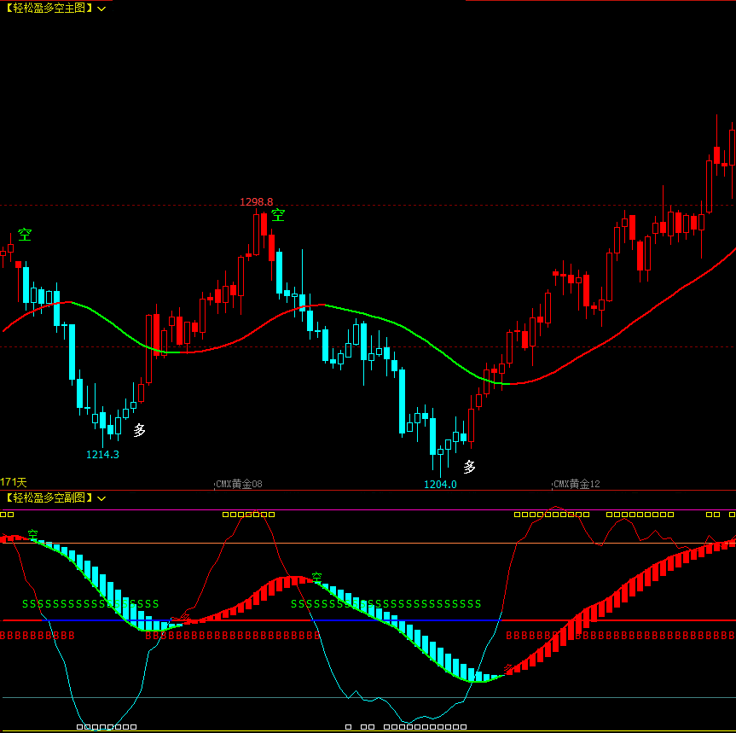The image size is (736, 733).
Task: Select the teal horizontal line in the sub-chart
Action: 368,698
